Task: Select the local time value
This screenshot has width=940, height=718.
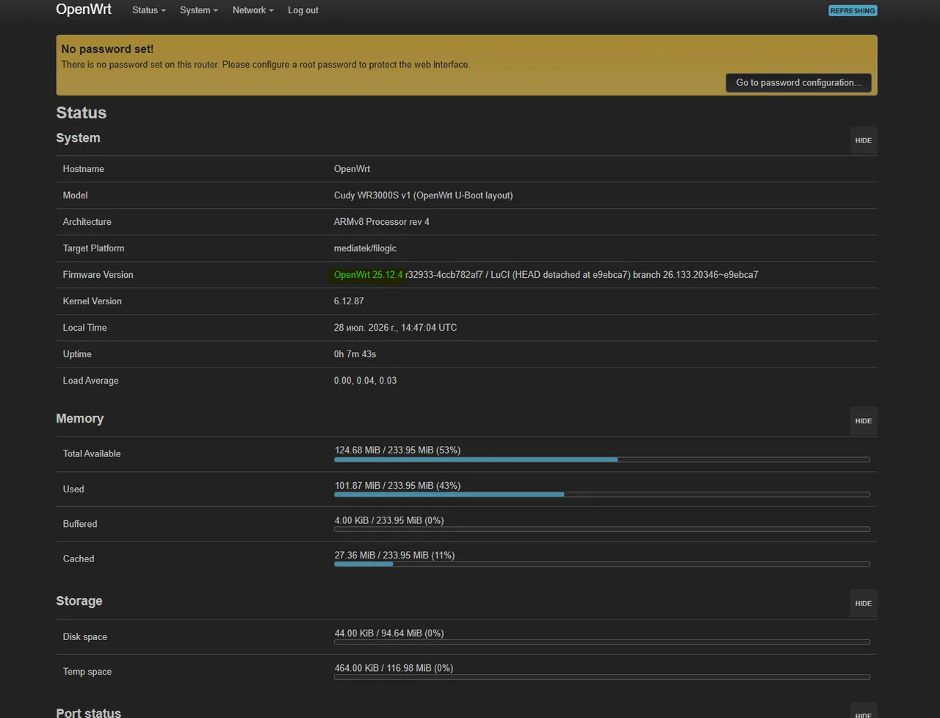Action: coord(395,328)
